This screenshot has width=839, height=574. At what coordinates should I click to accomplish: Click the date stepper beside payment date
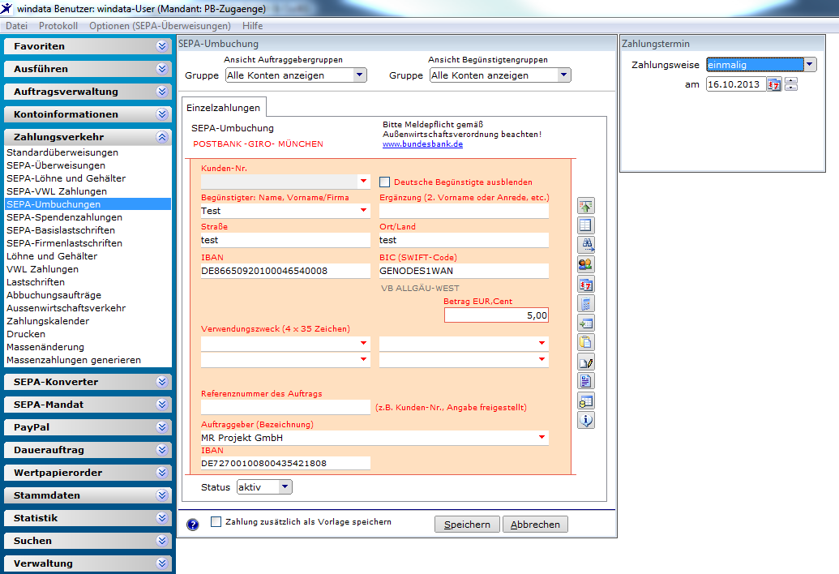(791, 84)
